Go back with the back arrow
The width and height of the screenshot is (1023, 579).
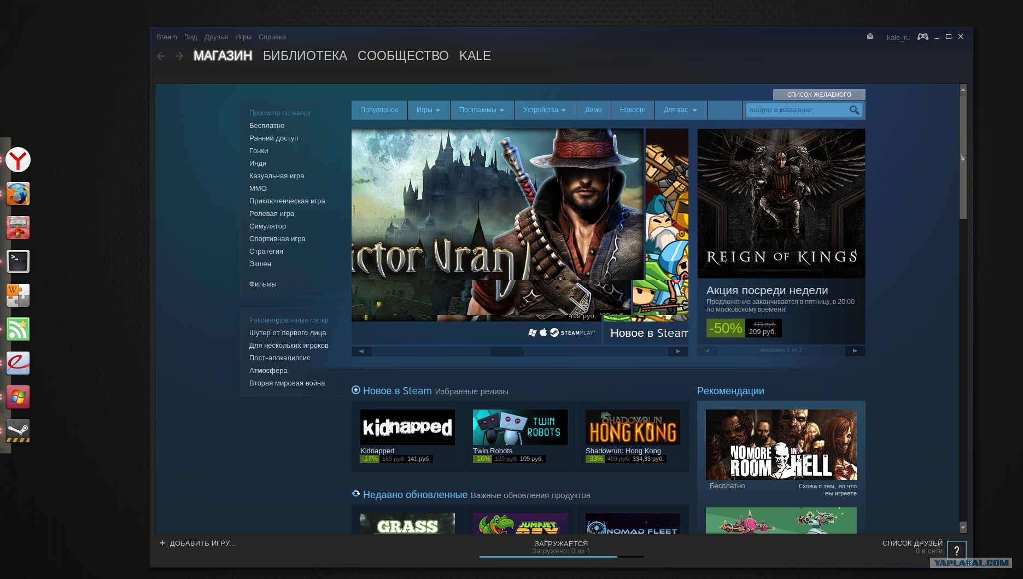click(x=161, y=56)
